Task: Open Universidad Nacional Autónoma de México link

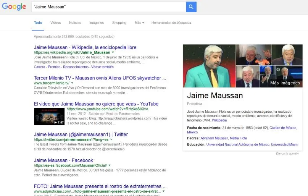Action: point(238,144)
